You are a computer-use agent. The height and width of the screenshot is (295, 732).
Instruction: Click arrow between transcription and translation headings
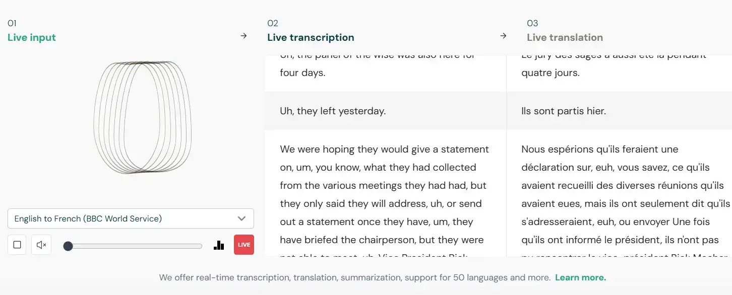(503, 36)
